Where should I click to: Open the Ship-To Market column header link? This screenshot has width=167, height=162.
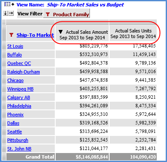(x=35, y=35)
